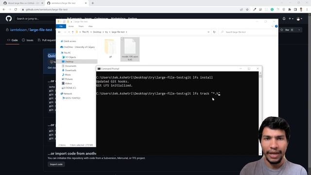This screenshot has height=175, width=311.
Task: Open the iamtekson user link
Action: [18, 30]
